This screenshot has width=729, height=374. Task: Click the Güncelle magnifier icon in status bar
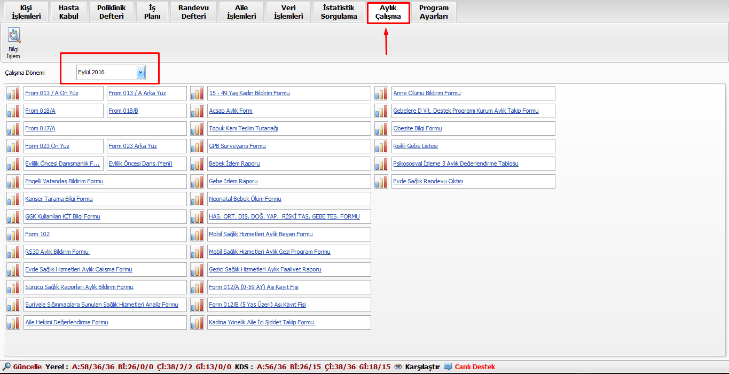[7, 367]
